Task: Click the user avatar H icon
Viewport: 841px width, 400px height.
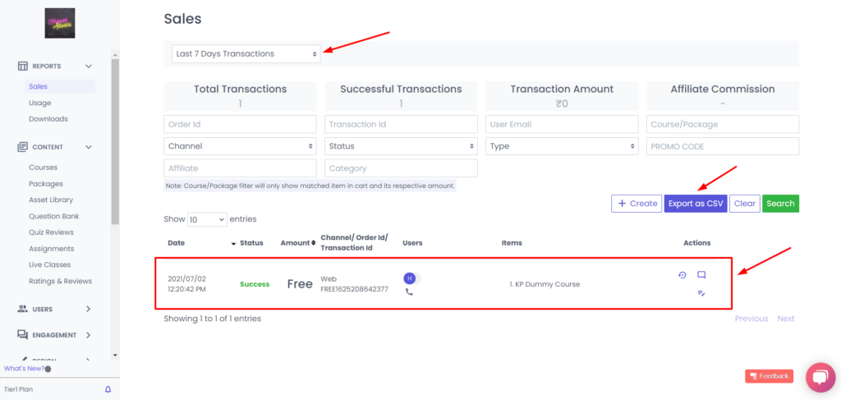Action: 409,278
